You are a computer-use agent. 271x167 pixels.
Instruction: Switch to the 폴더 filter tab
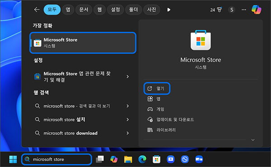pyautogui.click(x=133, y=10)
